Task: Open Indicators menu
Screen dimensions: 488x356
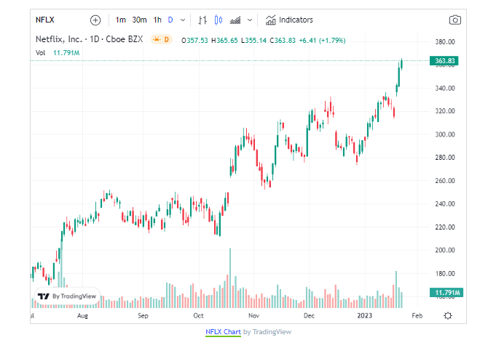Action: tap(289, 20)
